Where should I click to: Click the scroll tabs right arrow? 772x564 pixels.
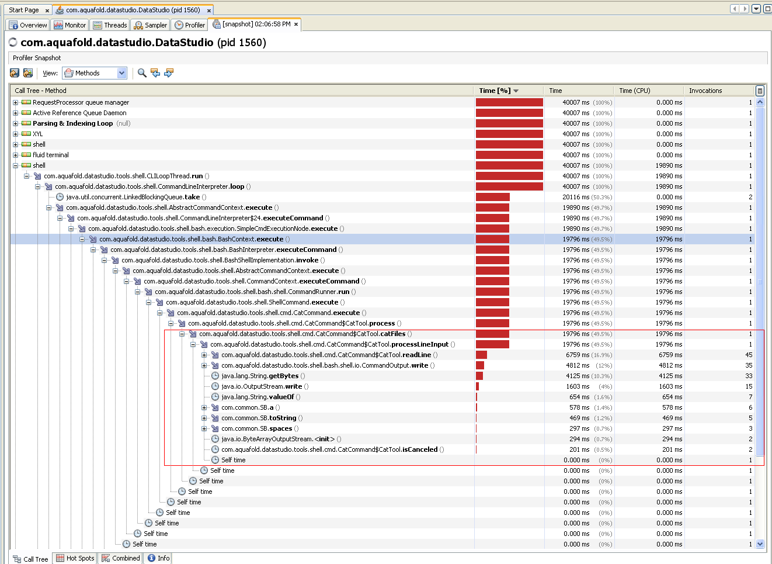pos(745,9)
